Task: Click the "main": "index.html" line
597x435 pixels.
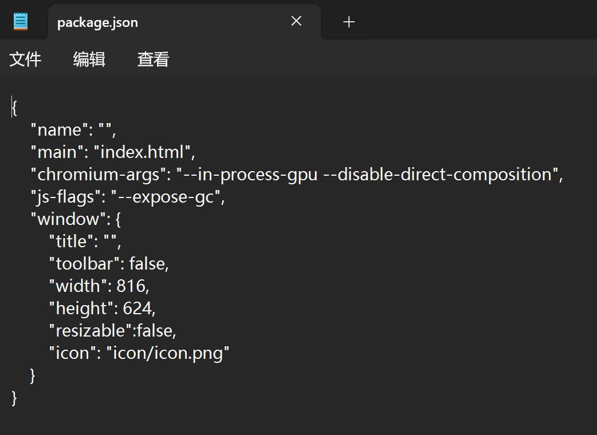Action: pos(113,152)
